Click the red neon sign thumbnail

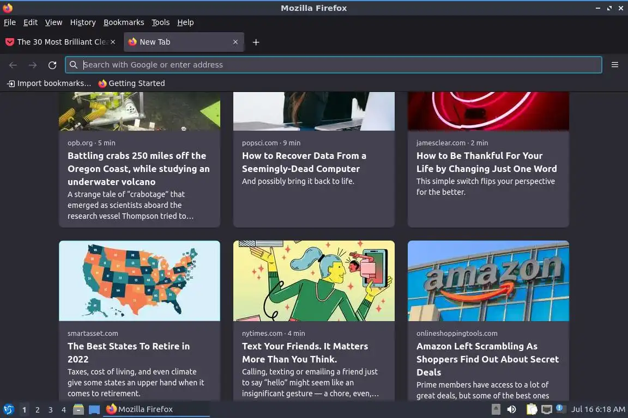488,111
